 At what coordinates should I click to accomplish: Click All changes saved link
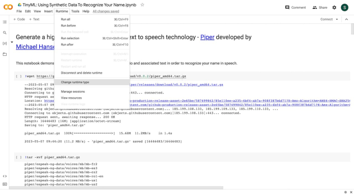[106, 11]
